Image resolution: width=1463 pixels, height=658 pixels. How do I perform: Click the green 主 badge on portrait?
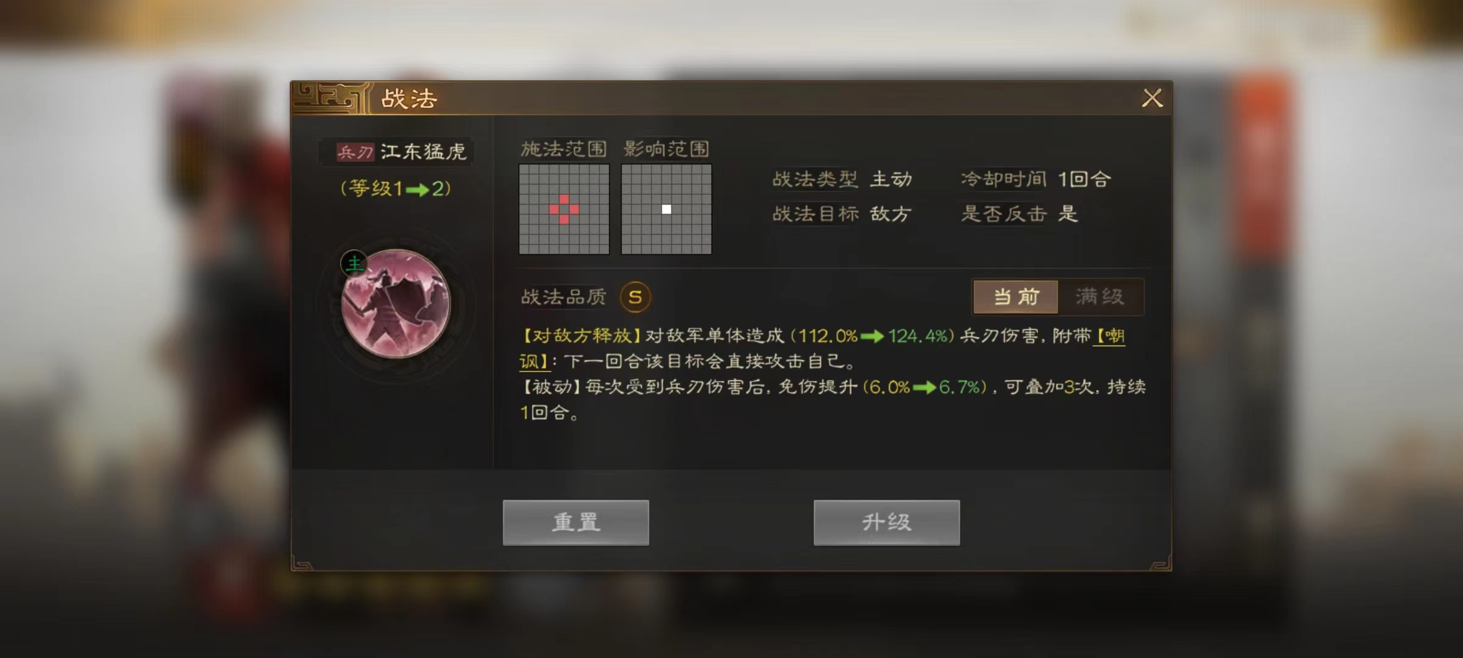pyautogui.click(x=354, y=264)
